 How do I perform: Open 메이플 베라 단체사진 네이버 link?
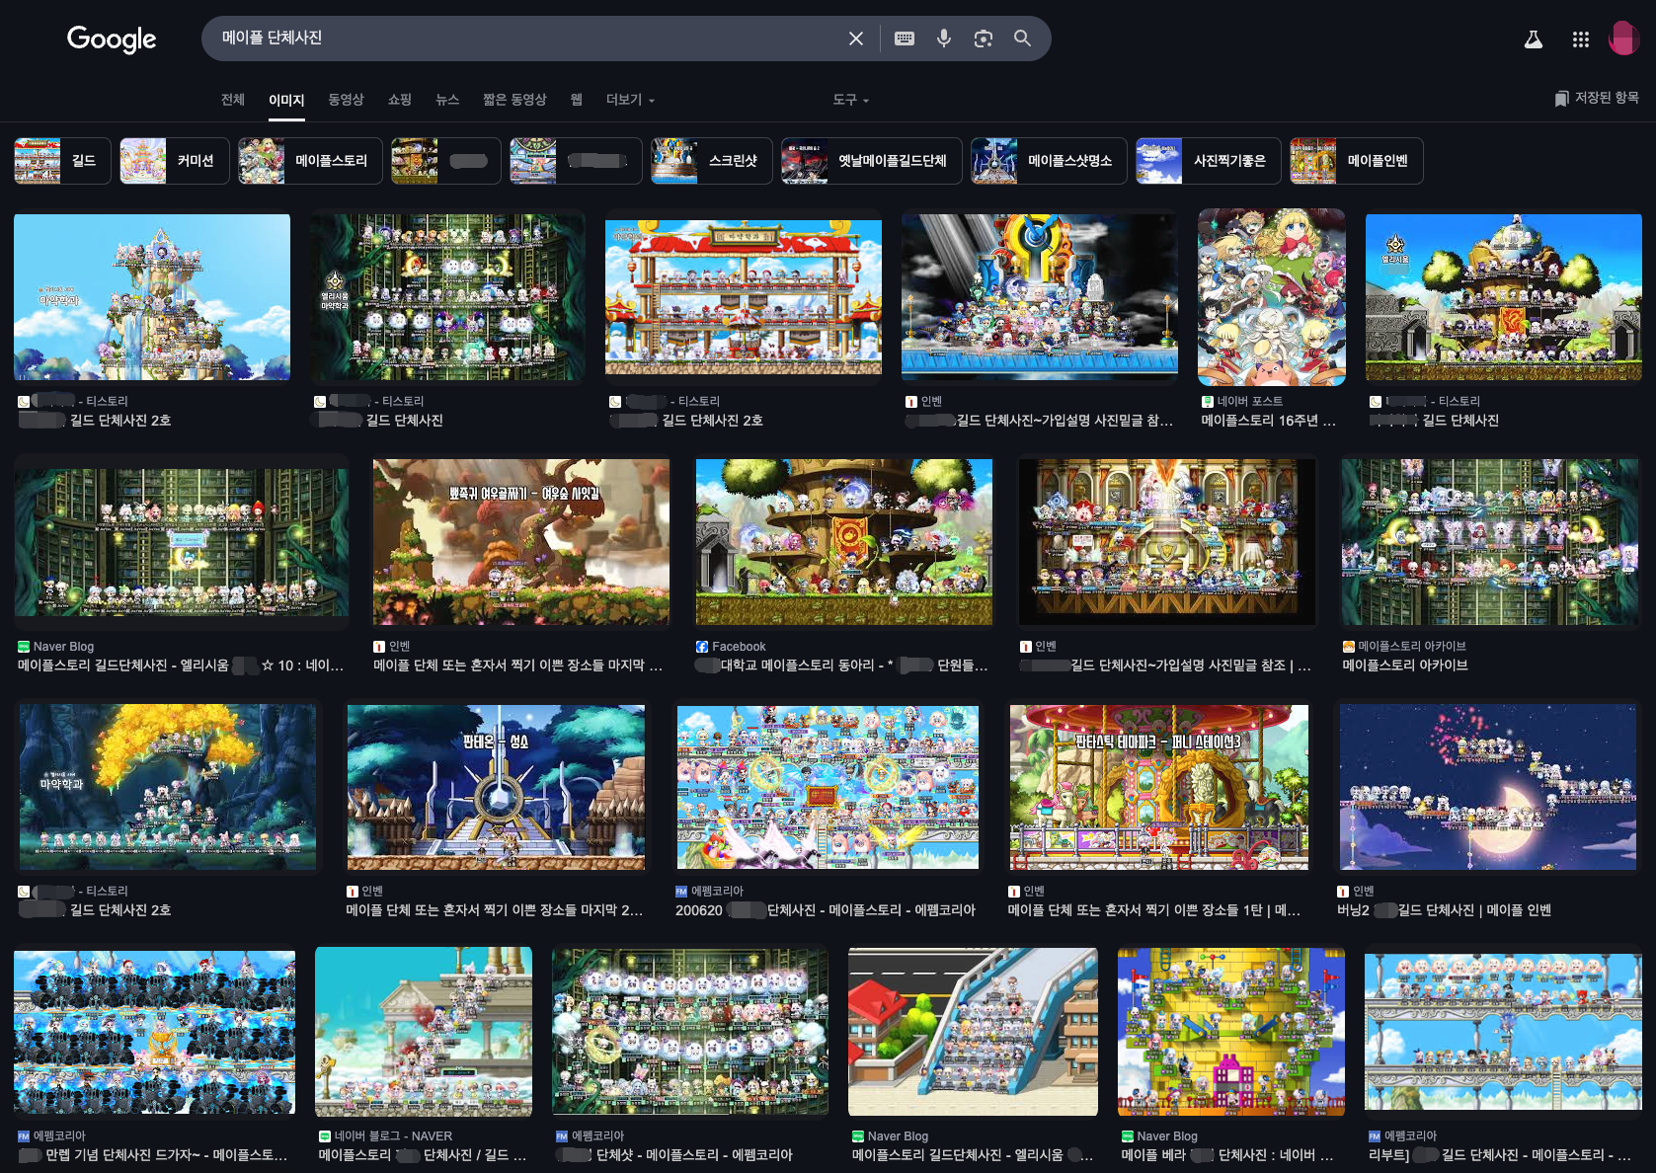(x=1227, y=1155)
